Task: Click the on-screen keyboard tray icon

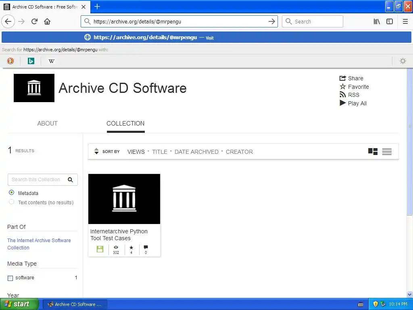Action: (x=361, y=304)
